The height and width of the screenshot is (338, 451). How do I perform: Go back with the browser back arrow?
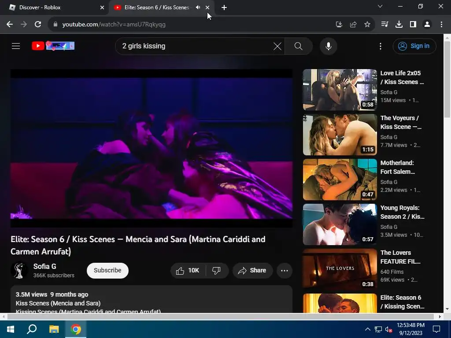coord(10,25)
